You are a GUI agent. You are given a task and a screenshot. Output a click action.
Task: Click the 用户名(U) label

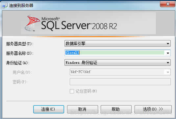coord(22,72)
